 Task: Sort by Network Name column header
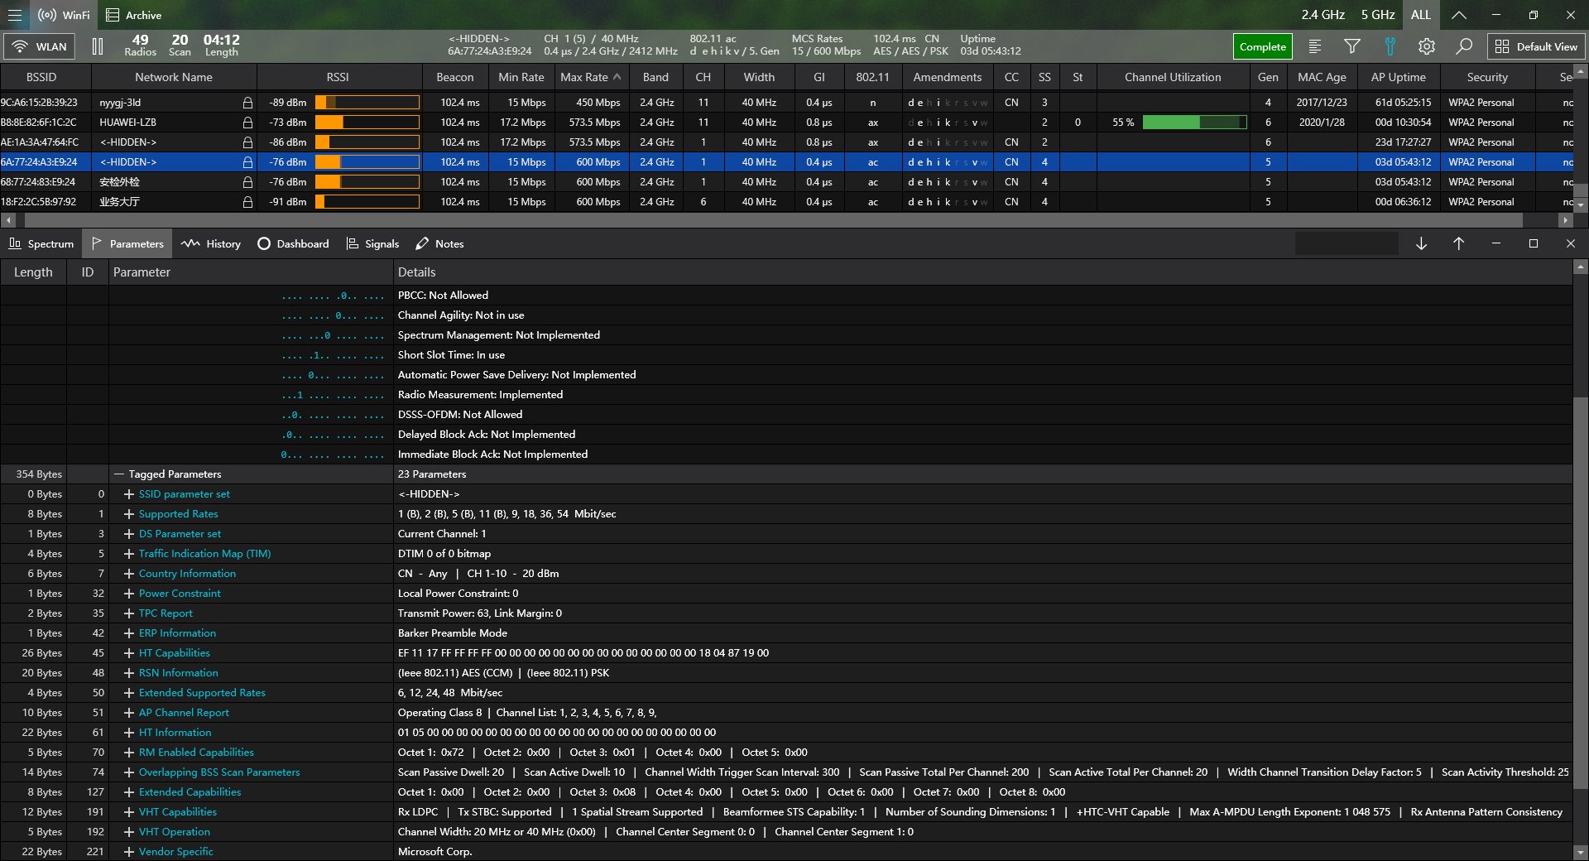[x=174, y=77]
